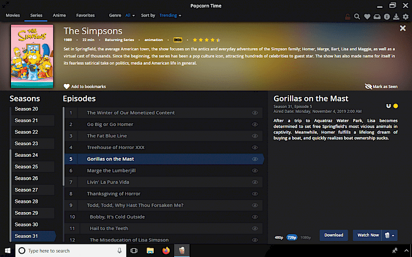Click the IMDb badge
The image size is (412, 257).
tap(177, 40)
